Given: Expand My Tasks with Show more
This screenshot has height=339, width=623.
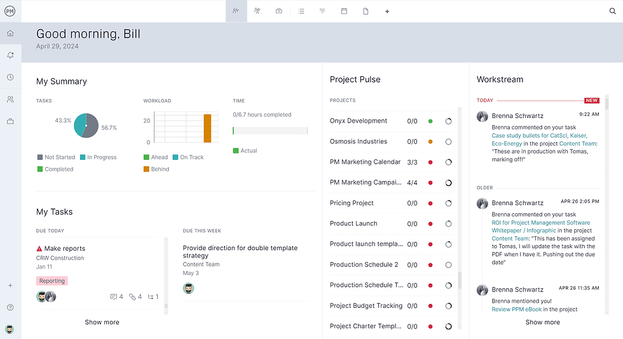Looking at the screenshot, I should click(x=102, y=322).
